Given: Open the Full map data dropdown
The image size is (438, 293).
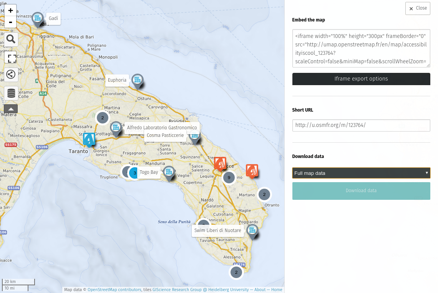Looking at the screenshot, I should pyautogui.click(x=361, y=173).
